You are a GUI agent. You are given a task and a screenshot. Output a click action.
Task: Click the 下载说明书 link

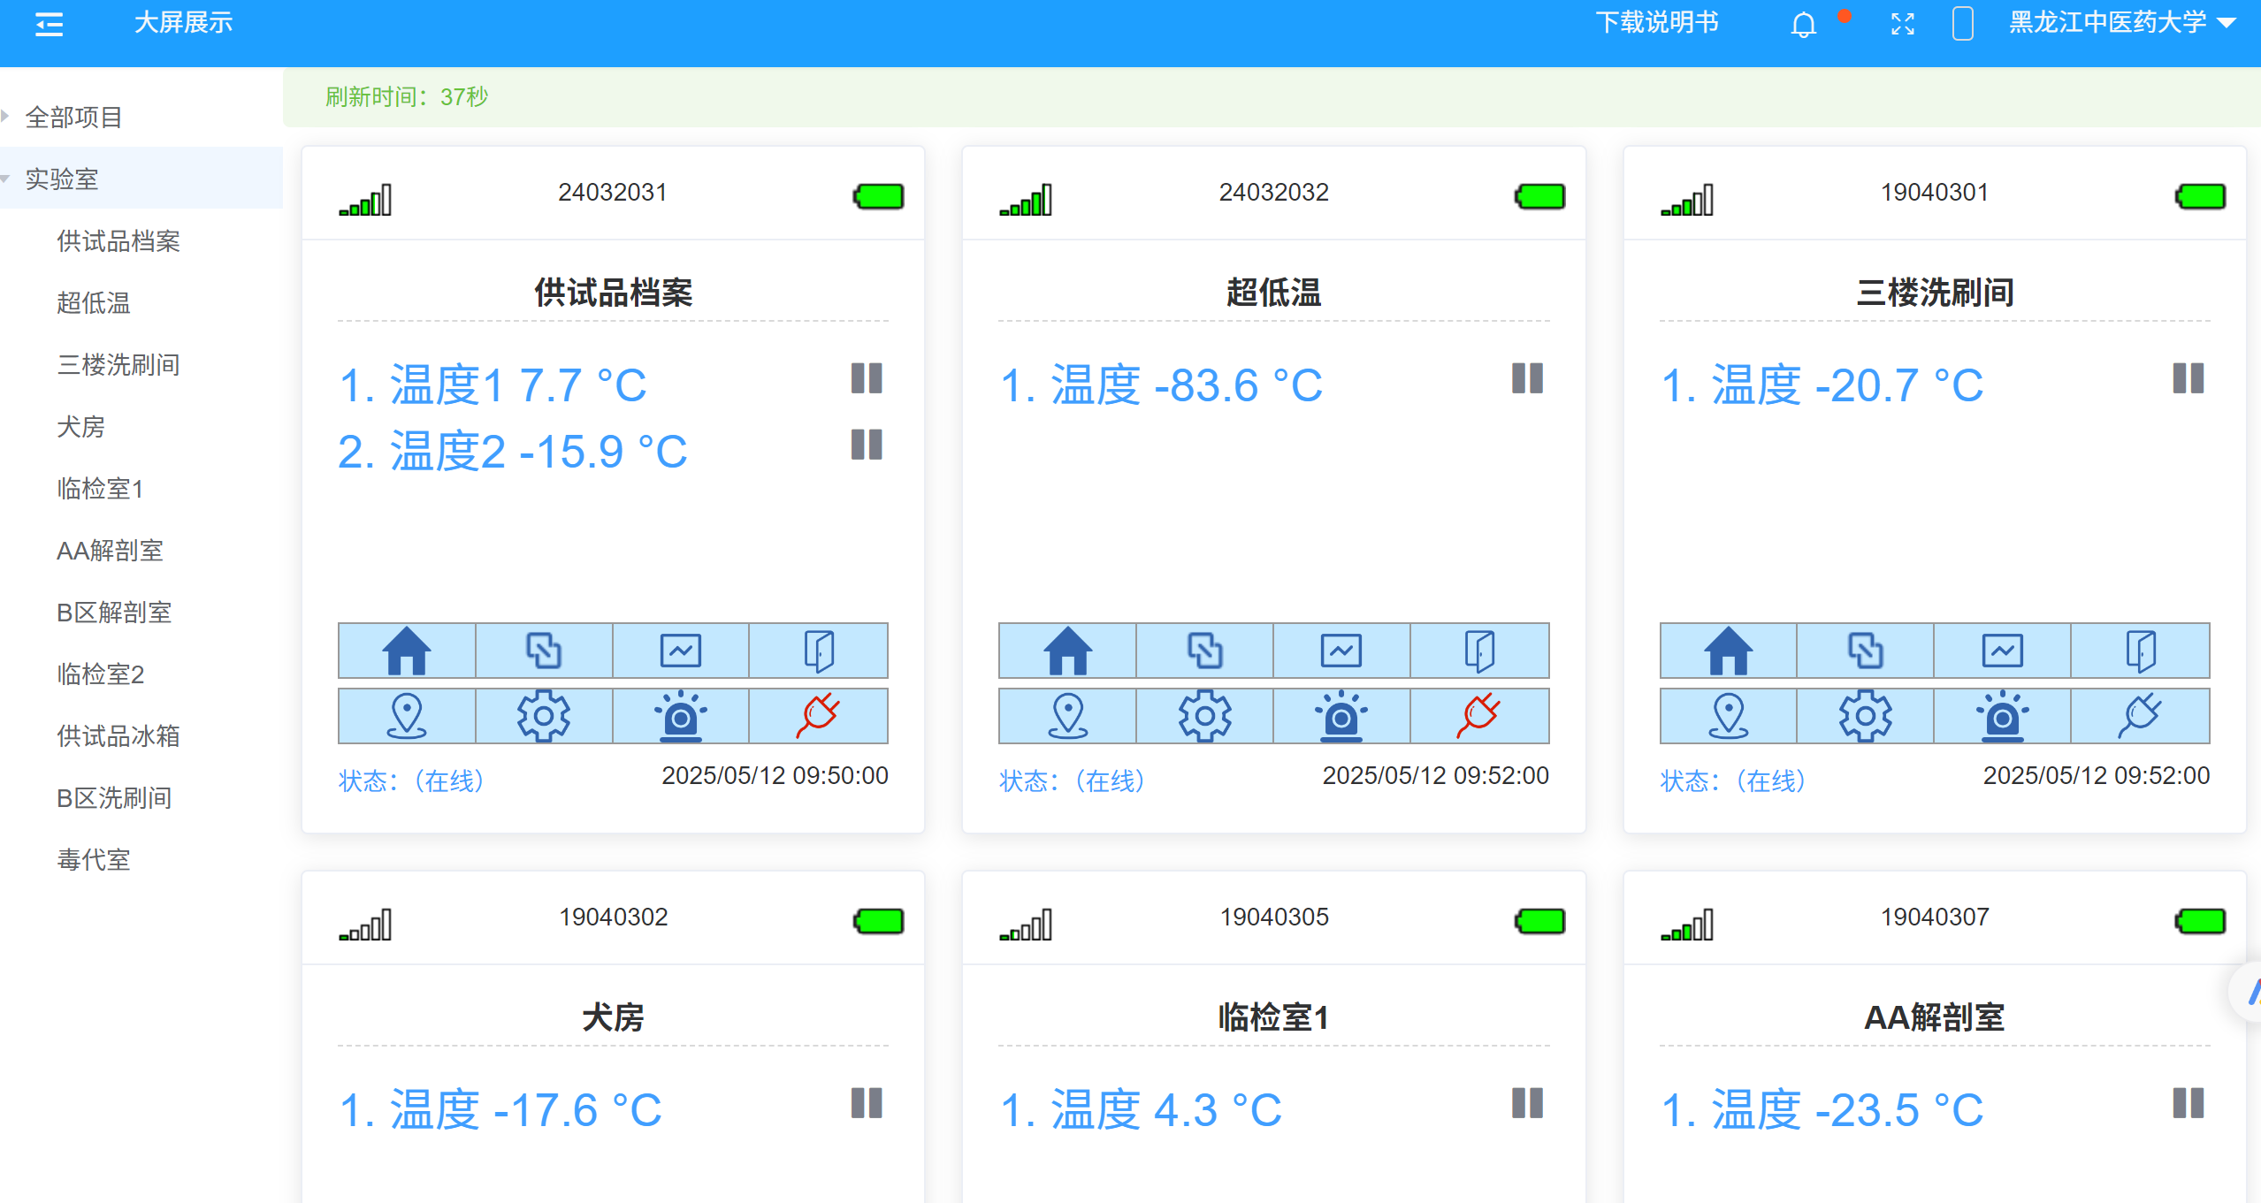tap(1658, 22)
